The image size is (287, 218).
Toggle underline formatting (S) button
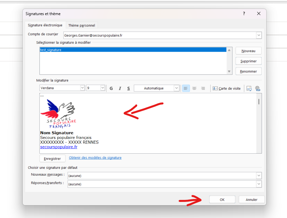tap(128, 88)
